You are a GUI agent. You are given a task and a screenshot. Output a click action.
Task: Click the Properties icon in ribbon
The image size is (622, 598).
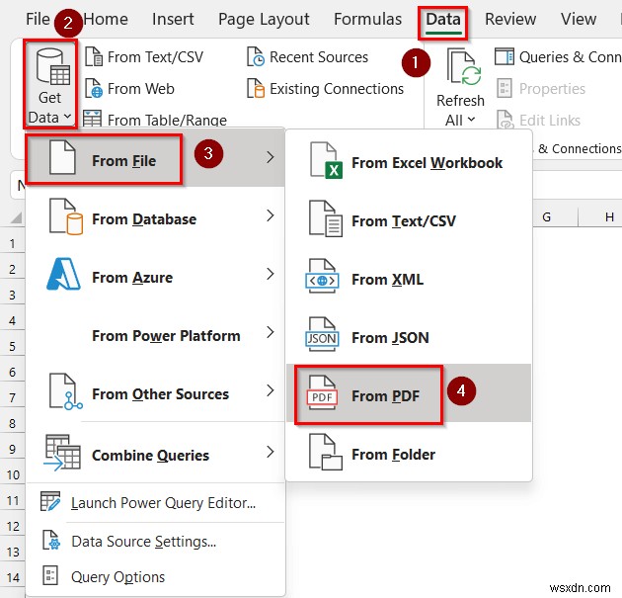coord(505,88)
